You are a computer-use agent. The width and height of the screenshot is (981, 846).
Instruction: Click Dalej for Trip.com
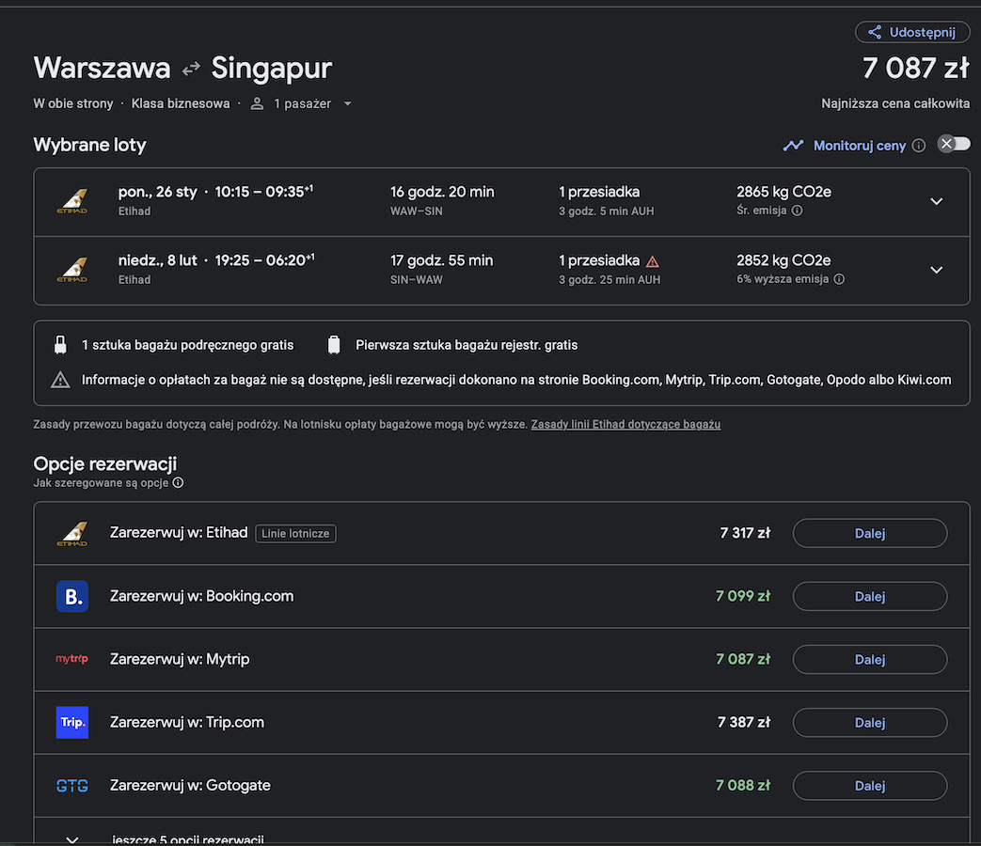click(870, 723)
